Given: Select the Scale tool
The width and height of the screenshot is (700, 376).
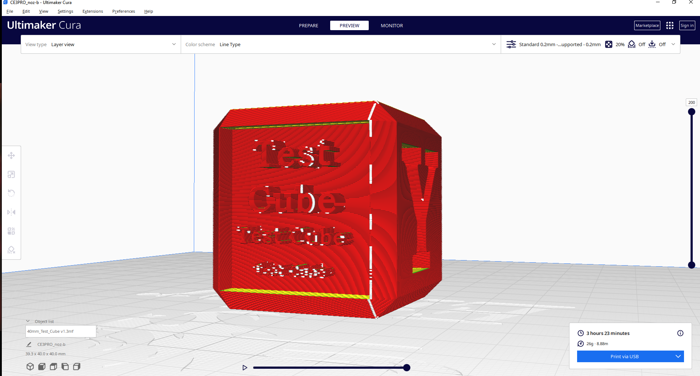Looking at the screenshot, I should pos(11,174).
